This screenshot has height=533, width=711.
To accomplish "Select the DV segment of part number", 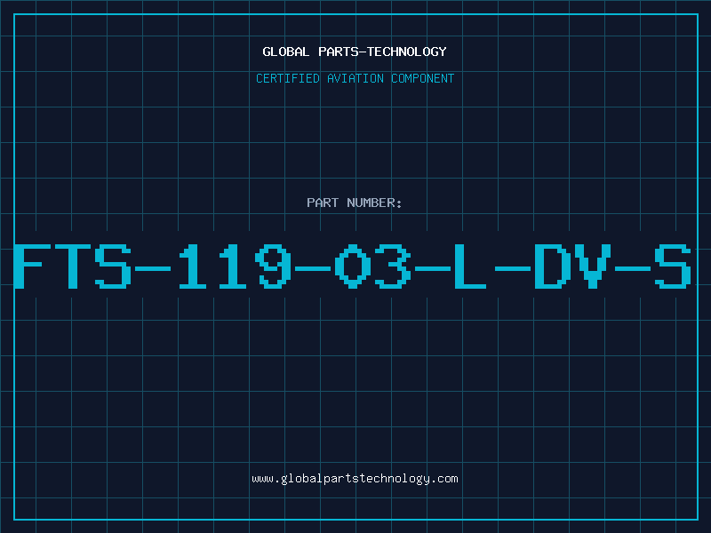I will coord(572,266).
